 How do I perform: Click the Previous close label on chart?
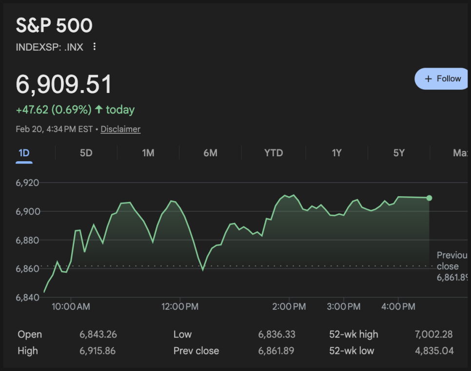[451, 261]
